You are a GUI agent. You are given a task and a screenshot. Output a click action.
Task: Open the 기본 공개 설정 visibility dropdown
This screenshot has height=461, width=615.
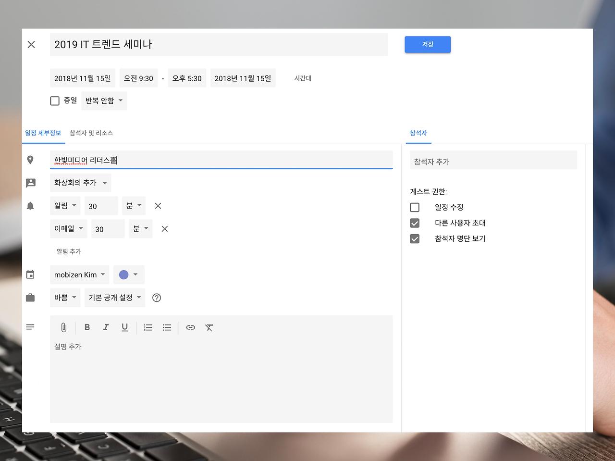point(115,298)
